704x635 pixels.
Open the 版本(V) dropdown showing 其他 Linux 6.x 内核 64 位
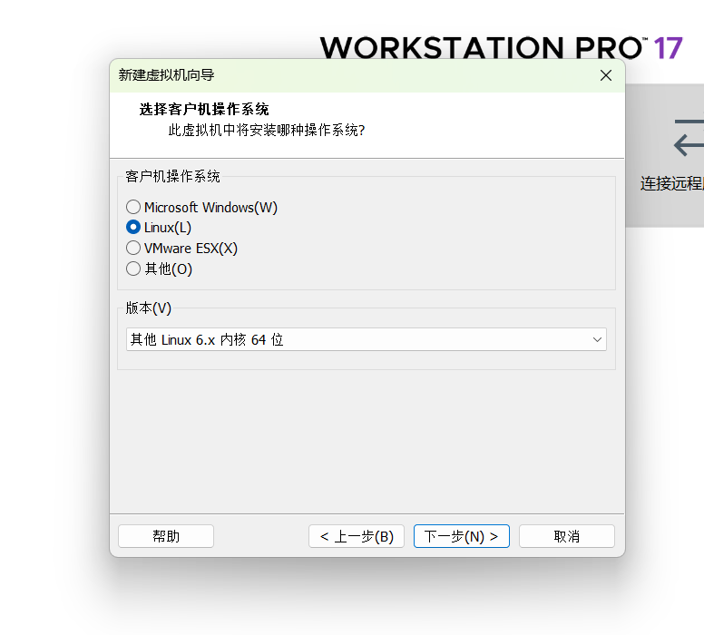[x=367, y=339]
